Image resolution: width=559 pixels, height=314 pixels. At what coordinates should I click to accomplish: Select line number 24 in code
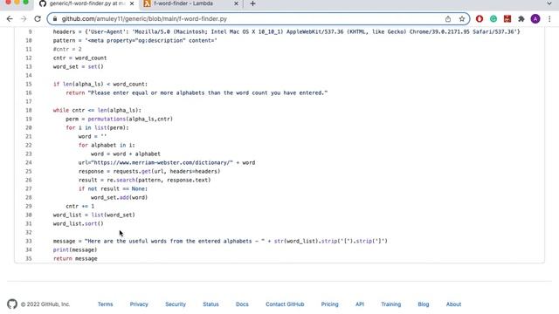click(x=29, y=162)
